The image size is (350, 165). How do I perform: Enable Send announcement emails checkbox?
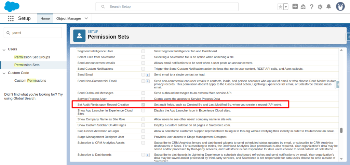[143, 63]
